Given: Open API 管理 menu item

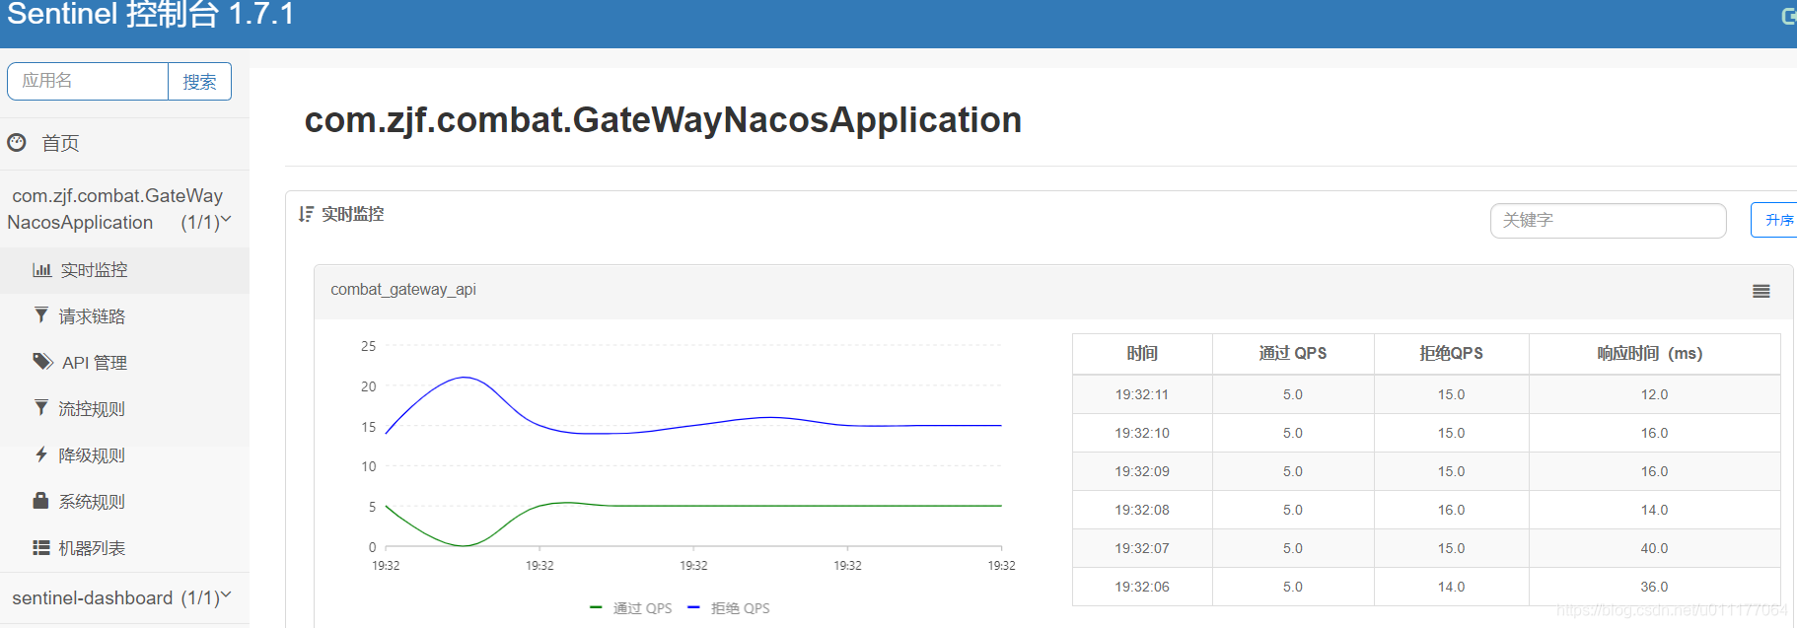Looking at the screenshot, I should [x=95, y=363].
